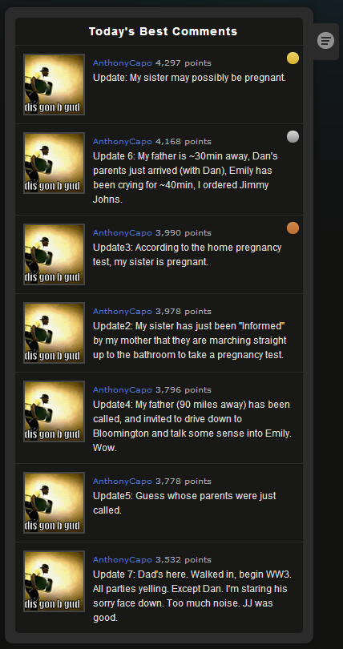Open avatar on the 4,297 points comment

[54, 84]
